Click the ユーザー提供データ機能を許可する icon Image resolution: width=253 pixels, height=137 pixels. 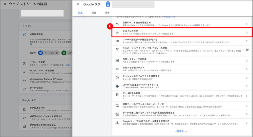point(117,41)
